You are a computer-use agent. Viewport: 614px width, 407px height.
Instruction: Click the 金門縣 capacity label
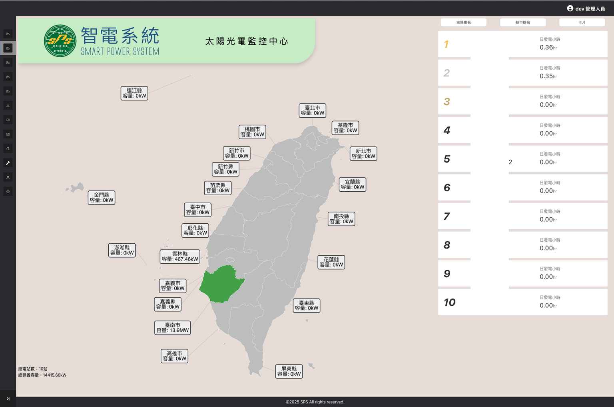tap(102, 198)
